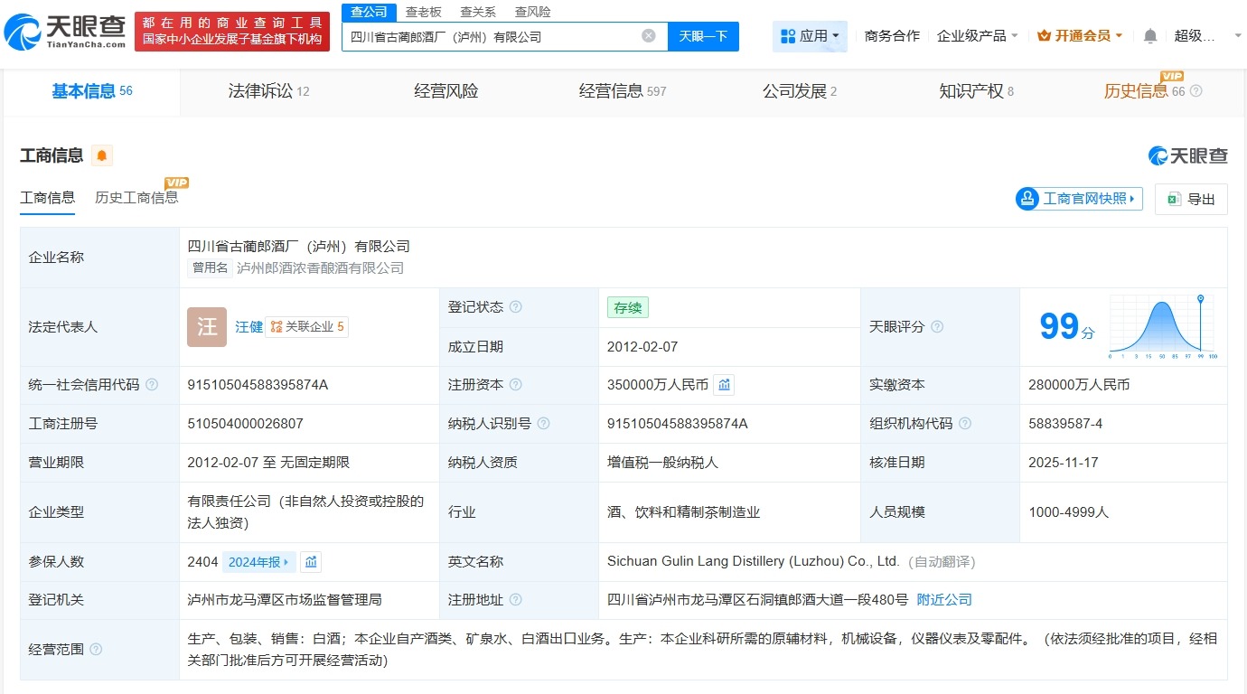1247x694 pixels.
Task: Click help icon beside 统一社会信用代码
Action: pyautogui.click(x=152, y=385)
